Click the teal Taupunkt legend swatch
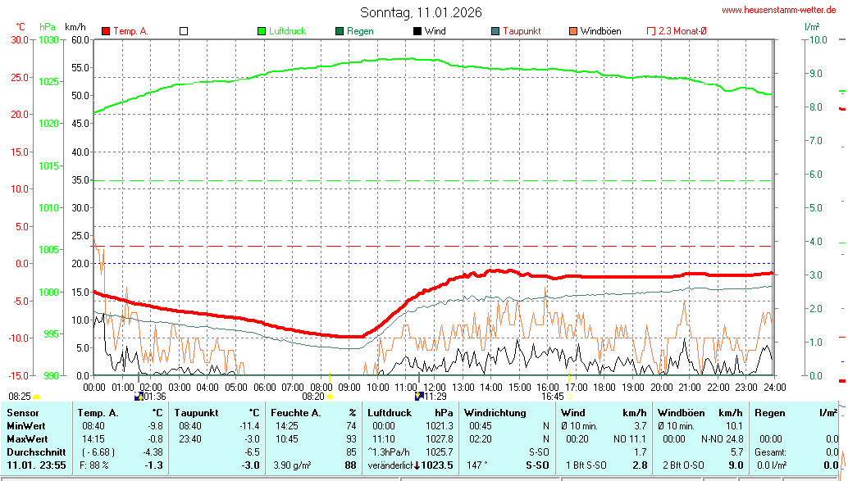The image size is (848, 481). [x=495, y=31]
